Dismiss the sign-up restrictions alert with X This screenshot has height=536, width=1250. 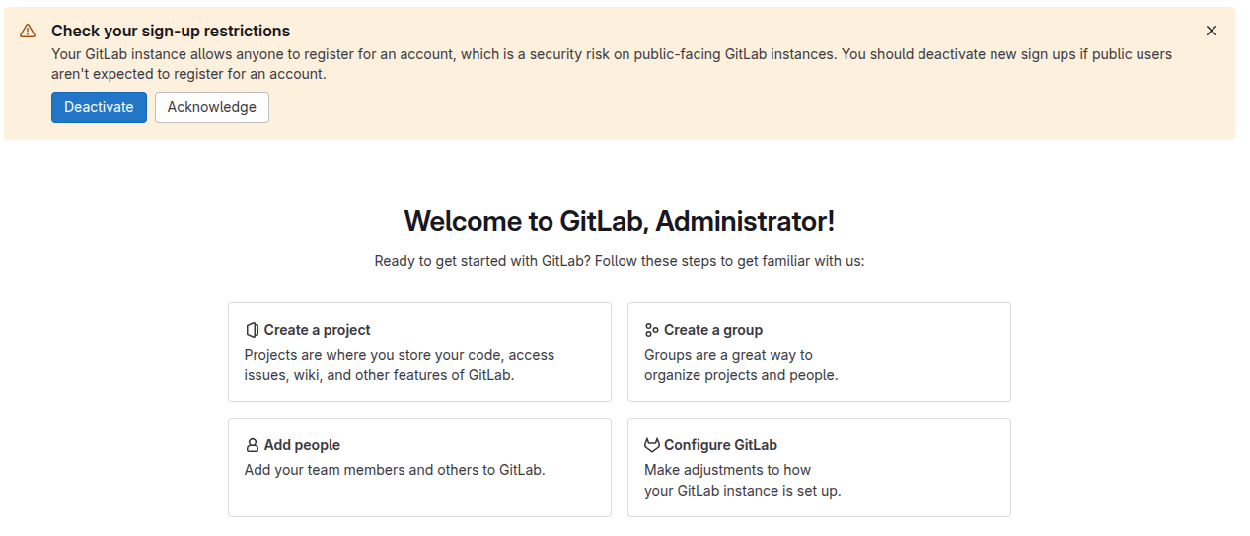pos(1212,31)
